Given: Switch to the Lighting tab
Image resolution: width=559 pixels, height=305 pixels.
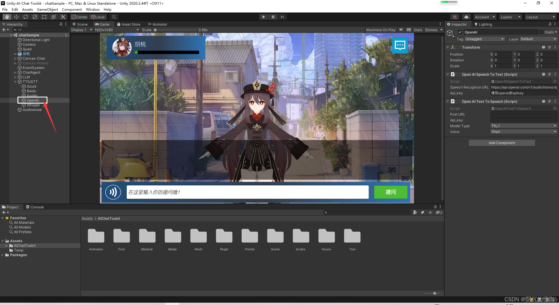Looking at the screenshot, I should click(483, 24).
